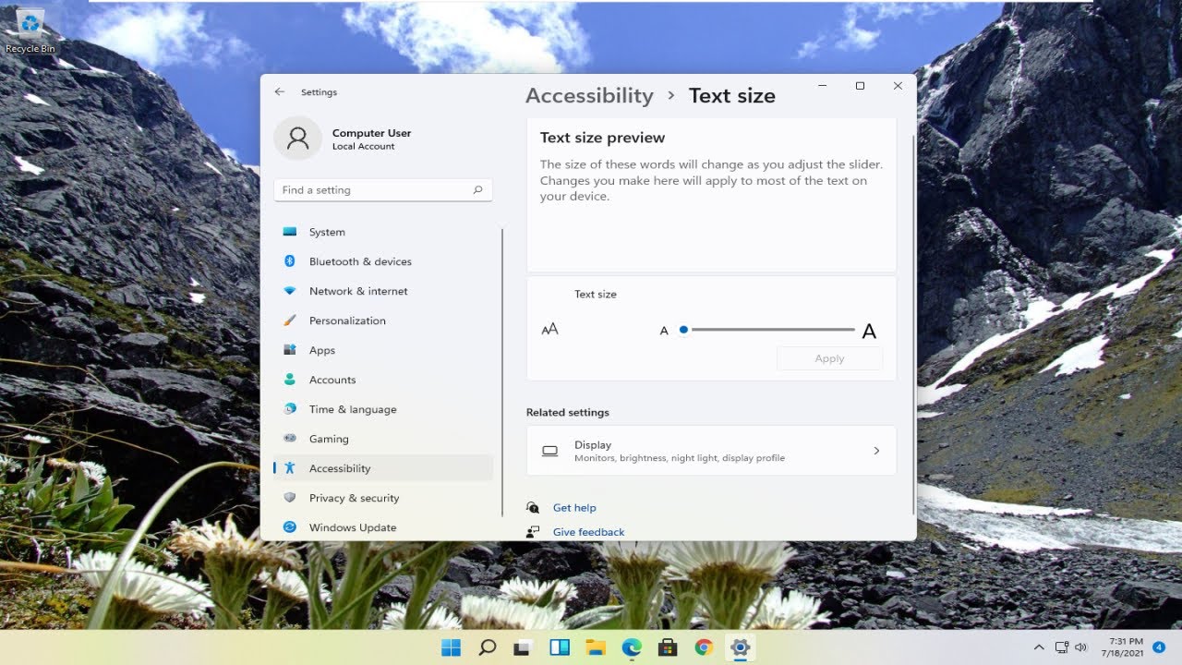Open Windows Update in the sidebar
Viewport: 1182px width, 665px height.
pyautogui.click(x=352, y=527)
